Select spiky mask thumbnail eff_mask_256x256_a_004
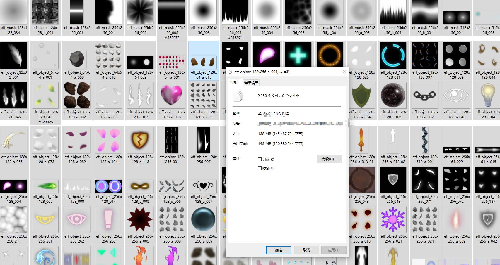The width and height of the screenshot is (500, 265). 393,12
